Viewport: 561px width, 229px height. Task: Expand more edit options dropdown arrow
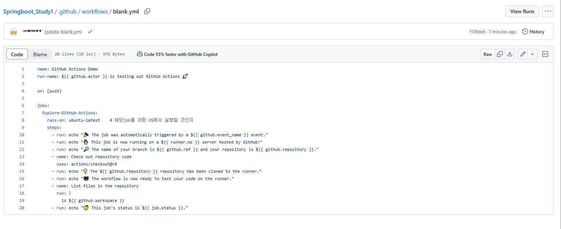pyautogui.click(x=532, y=54)
